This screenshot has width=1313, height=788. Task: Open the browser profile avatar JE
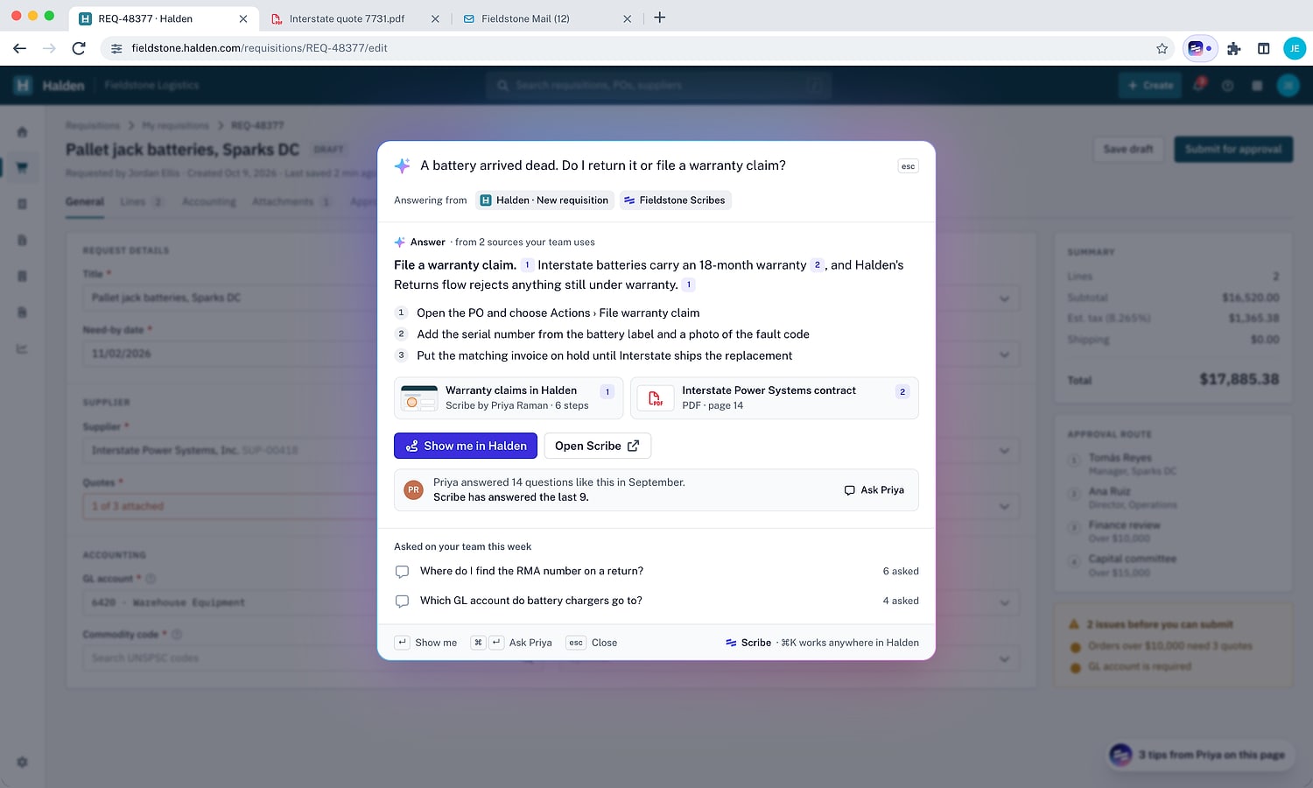[x=1294, y=48]
